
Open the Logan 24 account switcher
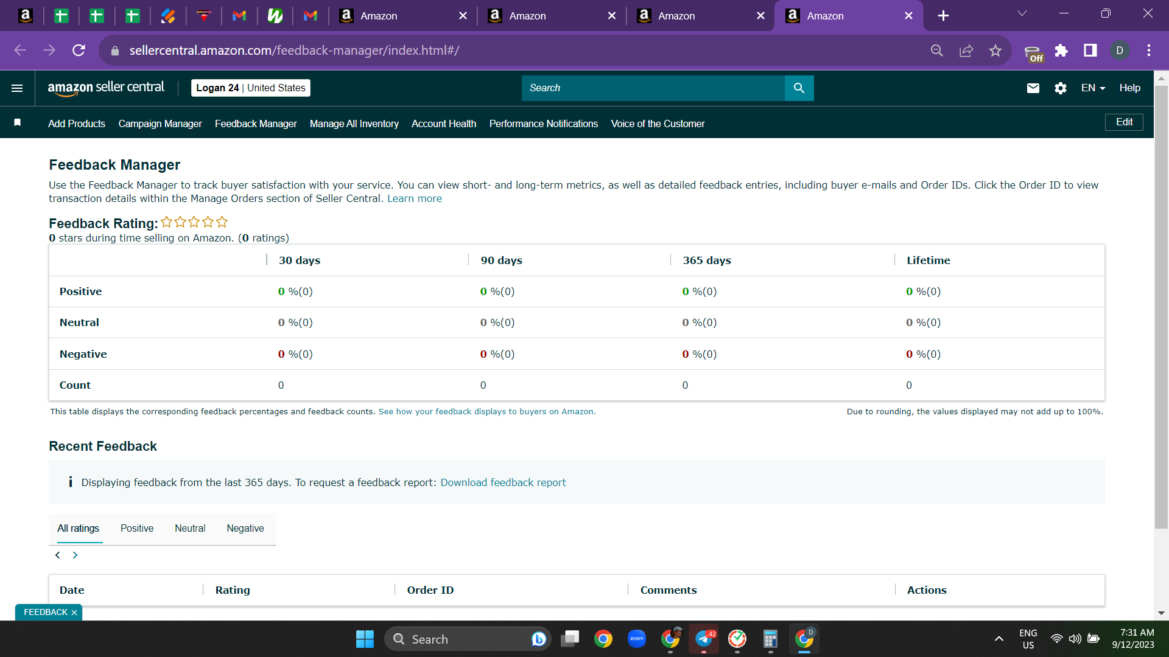tap(251, 88)
